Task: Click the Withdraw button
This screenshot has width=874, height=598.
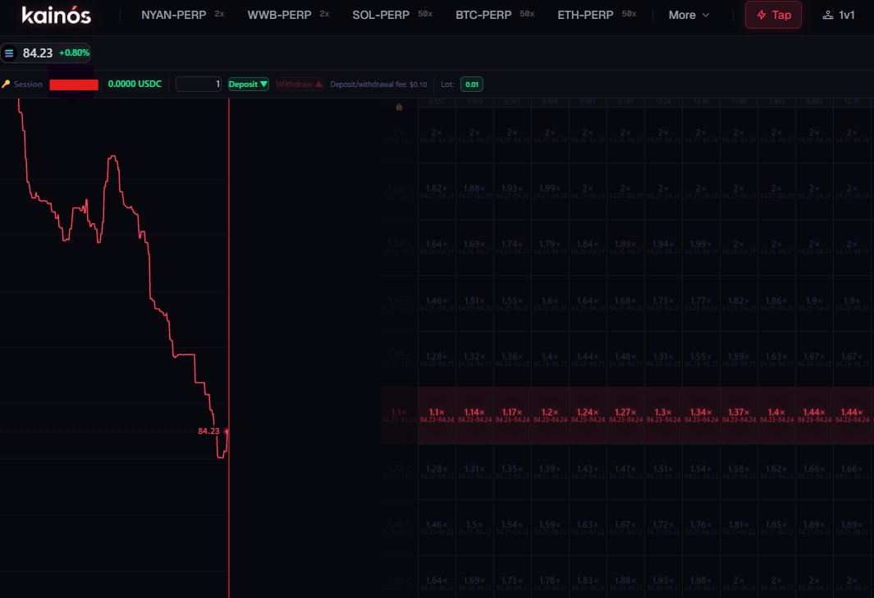Action: pyautogui.click(x=299, y=84)
